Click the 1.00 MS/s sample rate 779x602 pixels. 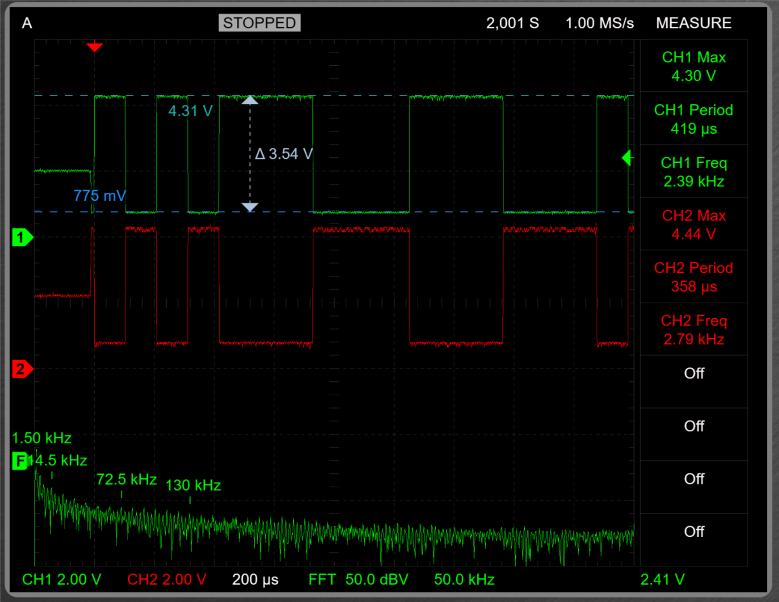click(600, 23)
